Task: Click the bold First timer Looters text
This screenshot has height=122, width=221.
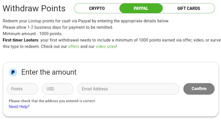Action: [20, 40]
